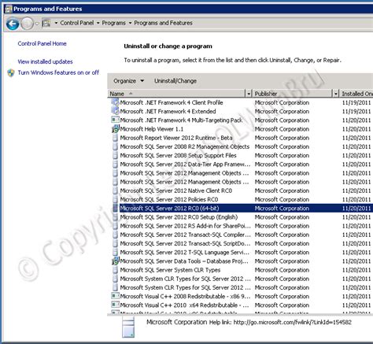Click icon of selected SQL Server 2012 RC0 (64-bit)
Viewport: 373px width, 344px height.
(x=115, y=209)
